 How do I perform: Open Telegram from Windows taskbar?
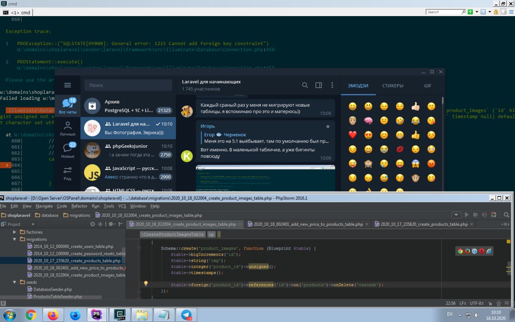(x=185, y=315)
